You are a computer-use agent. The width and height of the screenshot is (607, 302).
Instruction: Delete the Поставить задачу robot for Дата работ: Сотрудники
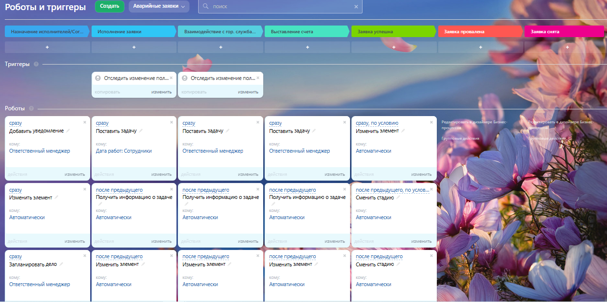point(171,122)
